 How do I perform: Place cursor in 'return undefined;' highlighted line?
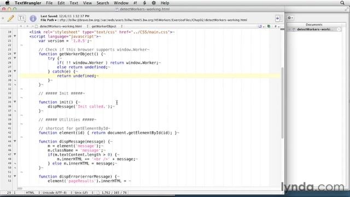coord(77,76)
